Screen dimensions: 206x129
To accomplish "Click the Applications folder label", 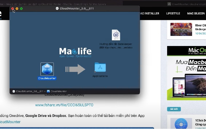I will pos(100,76).
